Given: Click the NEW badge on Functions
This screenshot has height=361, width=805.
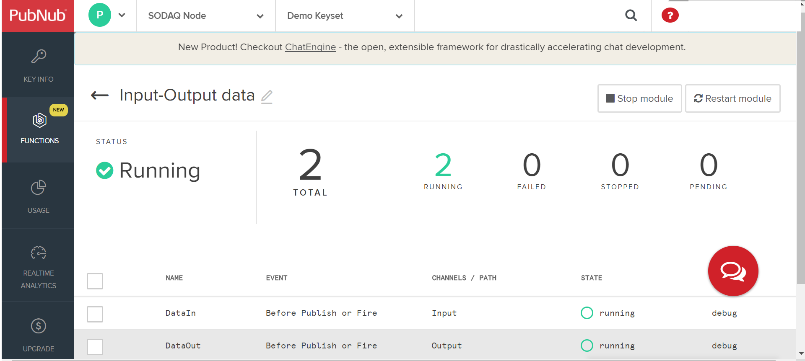Looking at the screenshot, I should [58, 110].
